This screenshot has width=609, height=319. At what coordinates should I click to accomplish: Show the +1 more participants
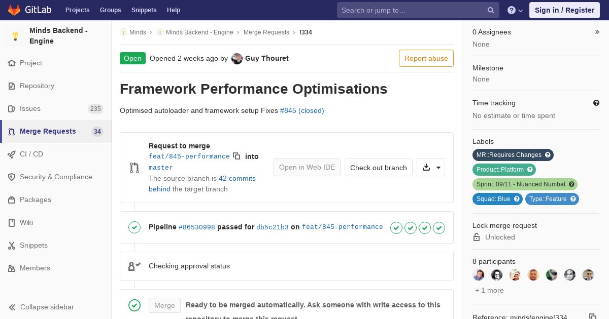489,290
